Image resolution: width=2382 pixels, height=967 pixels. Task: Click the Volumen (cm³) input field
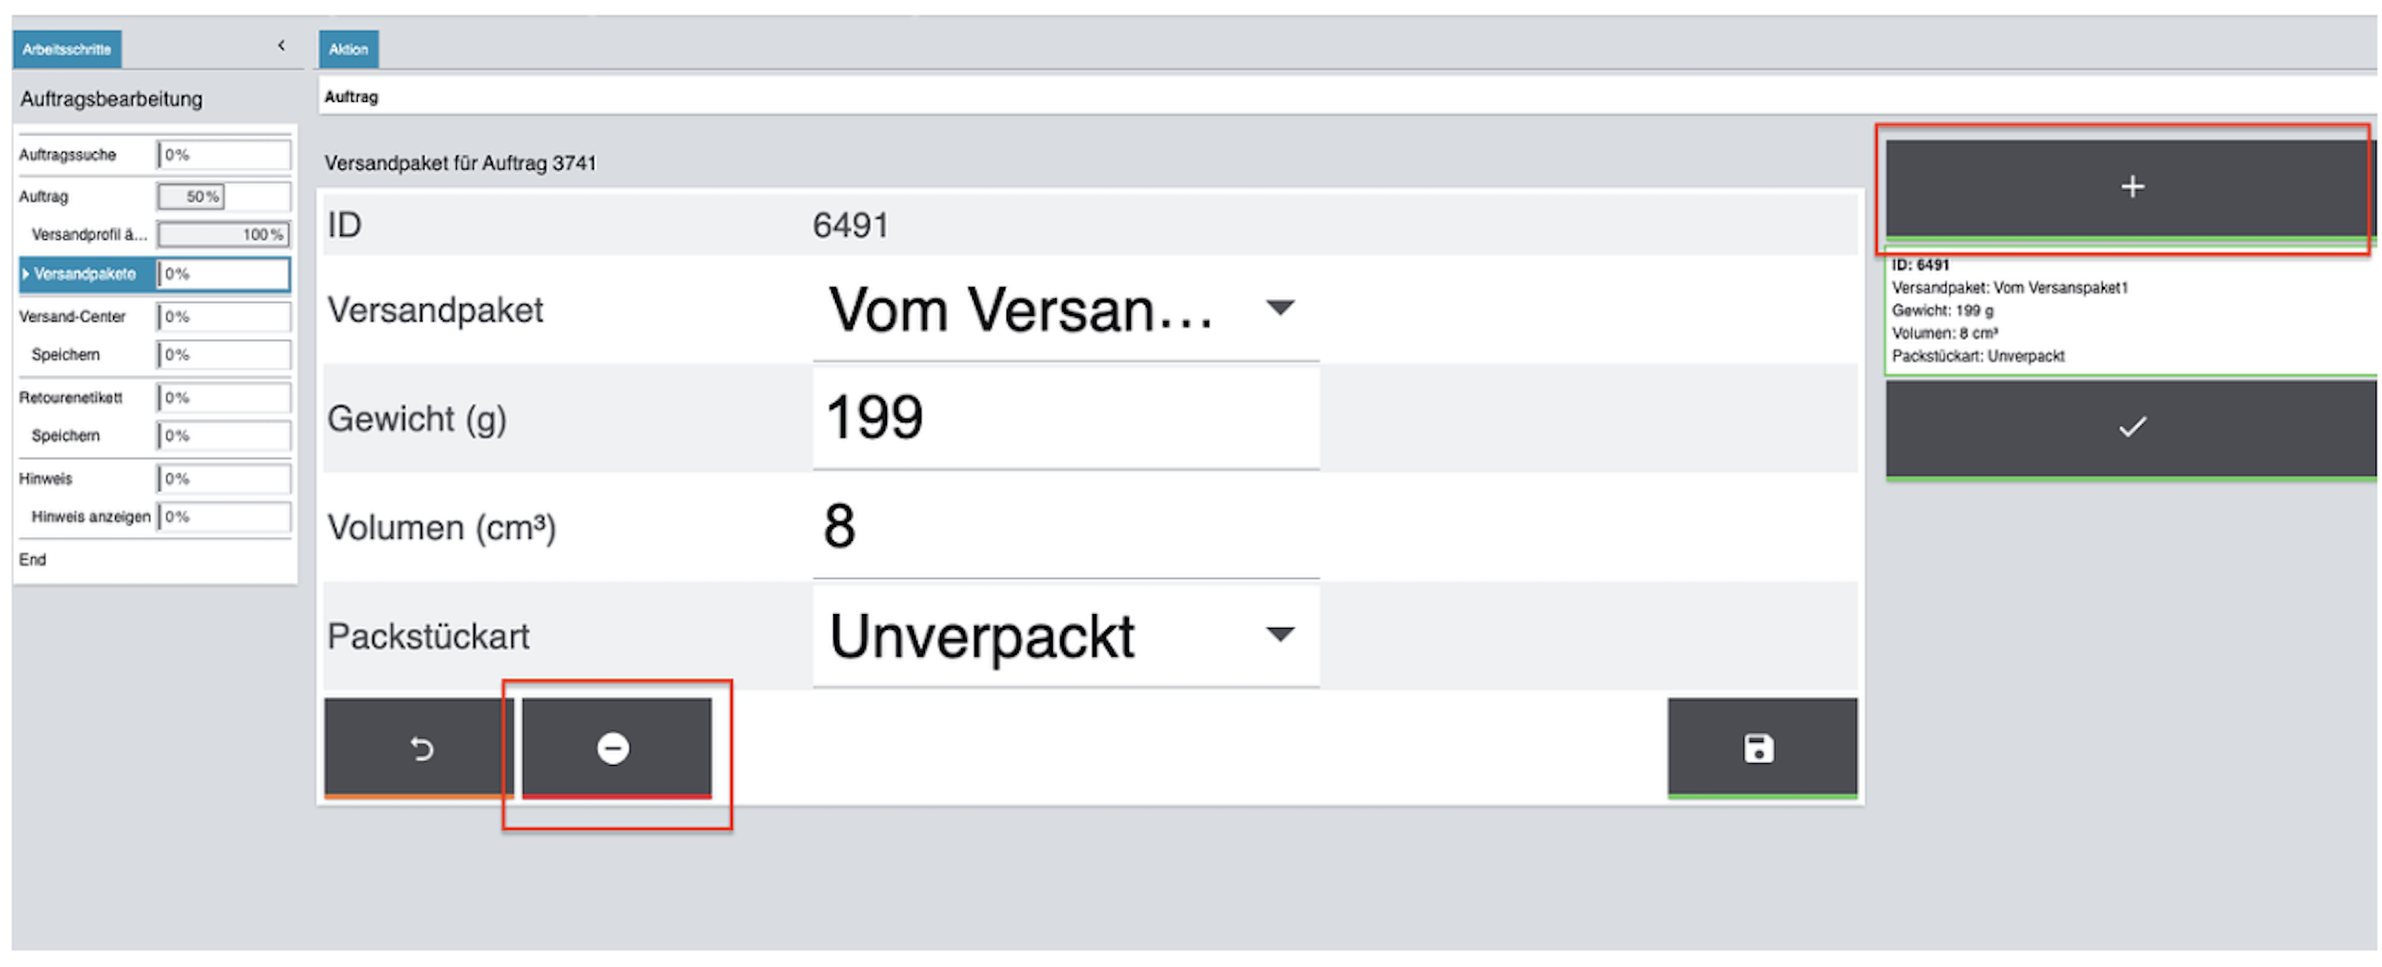1064,526
